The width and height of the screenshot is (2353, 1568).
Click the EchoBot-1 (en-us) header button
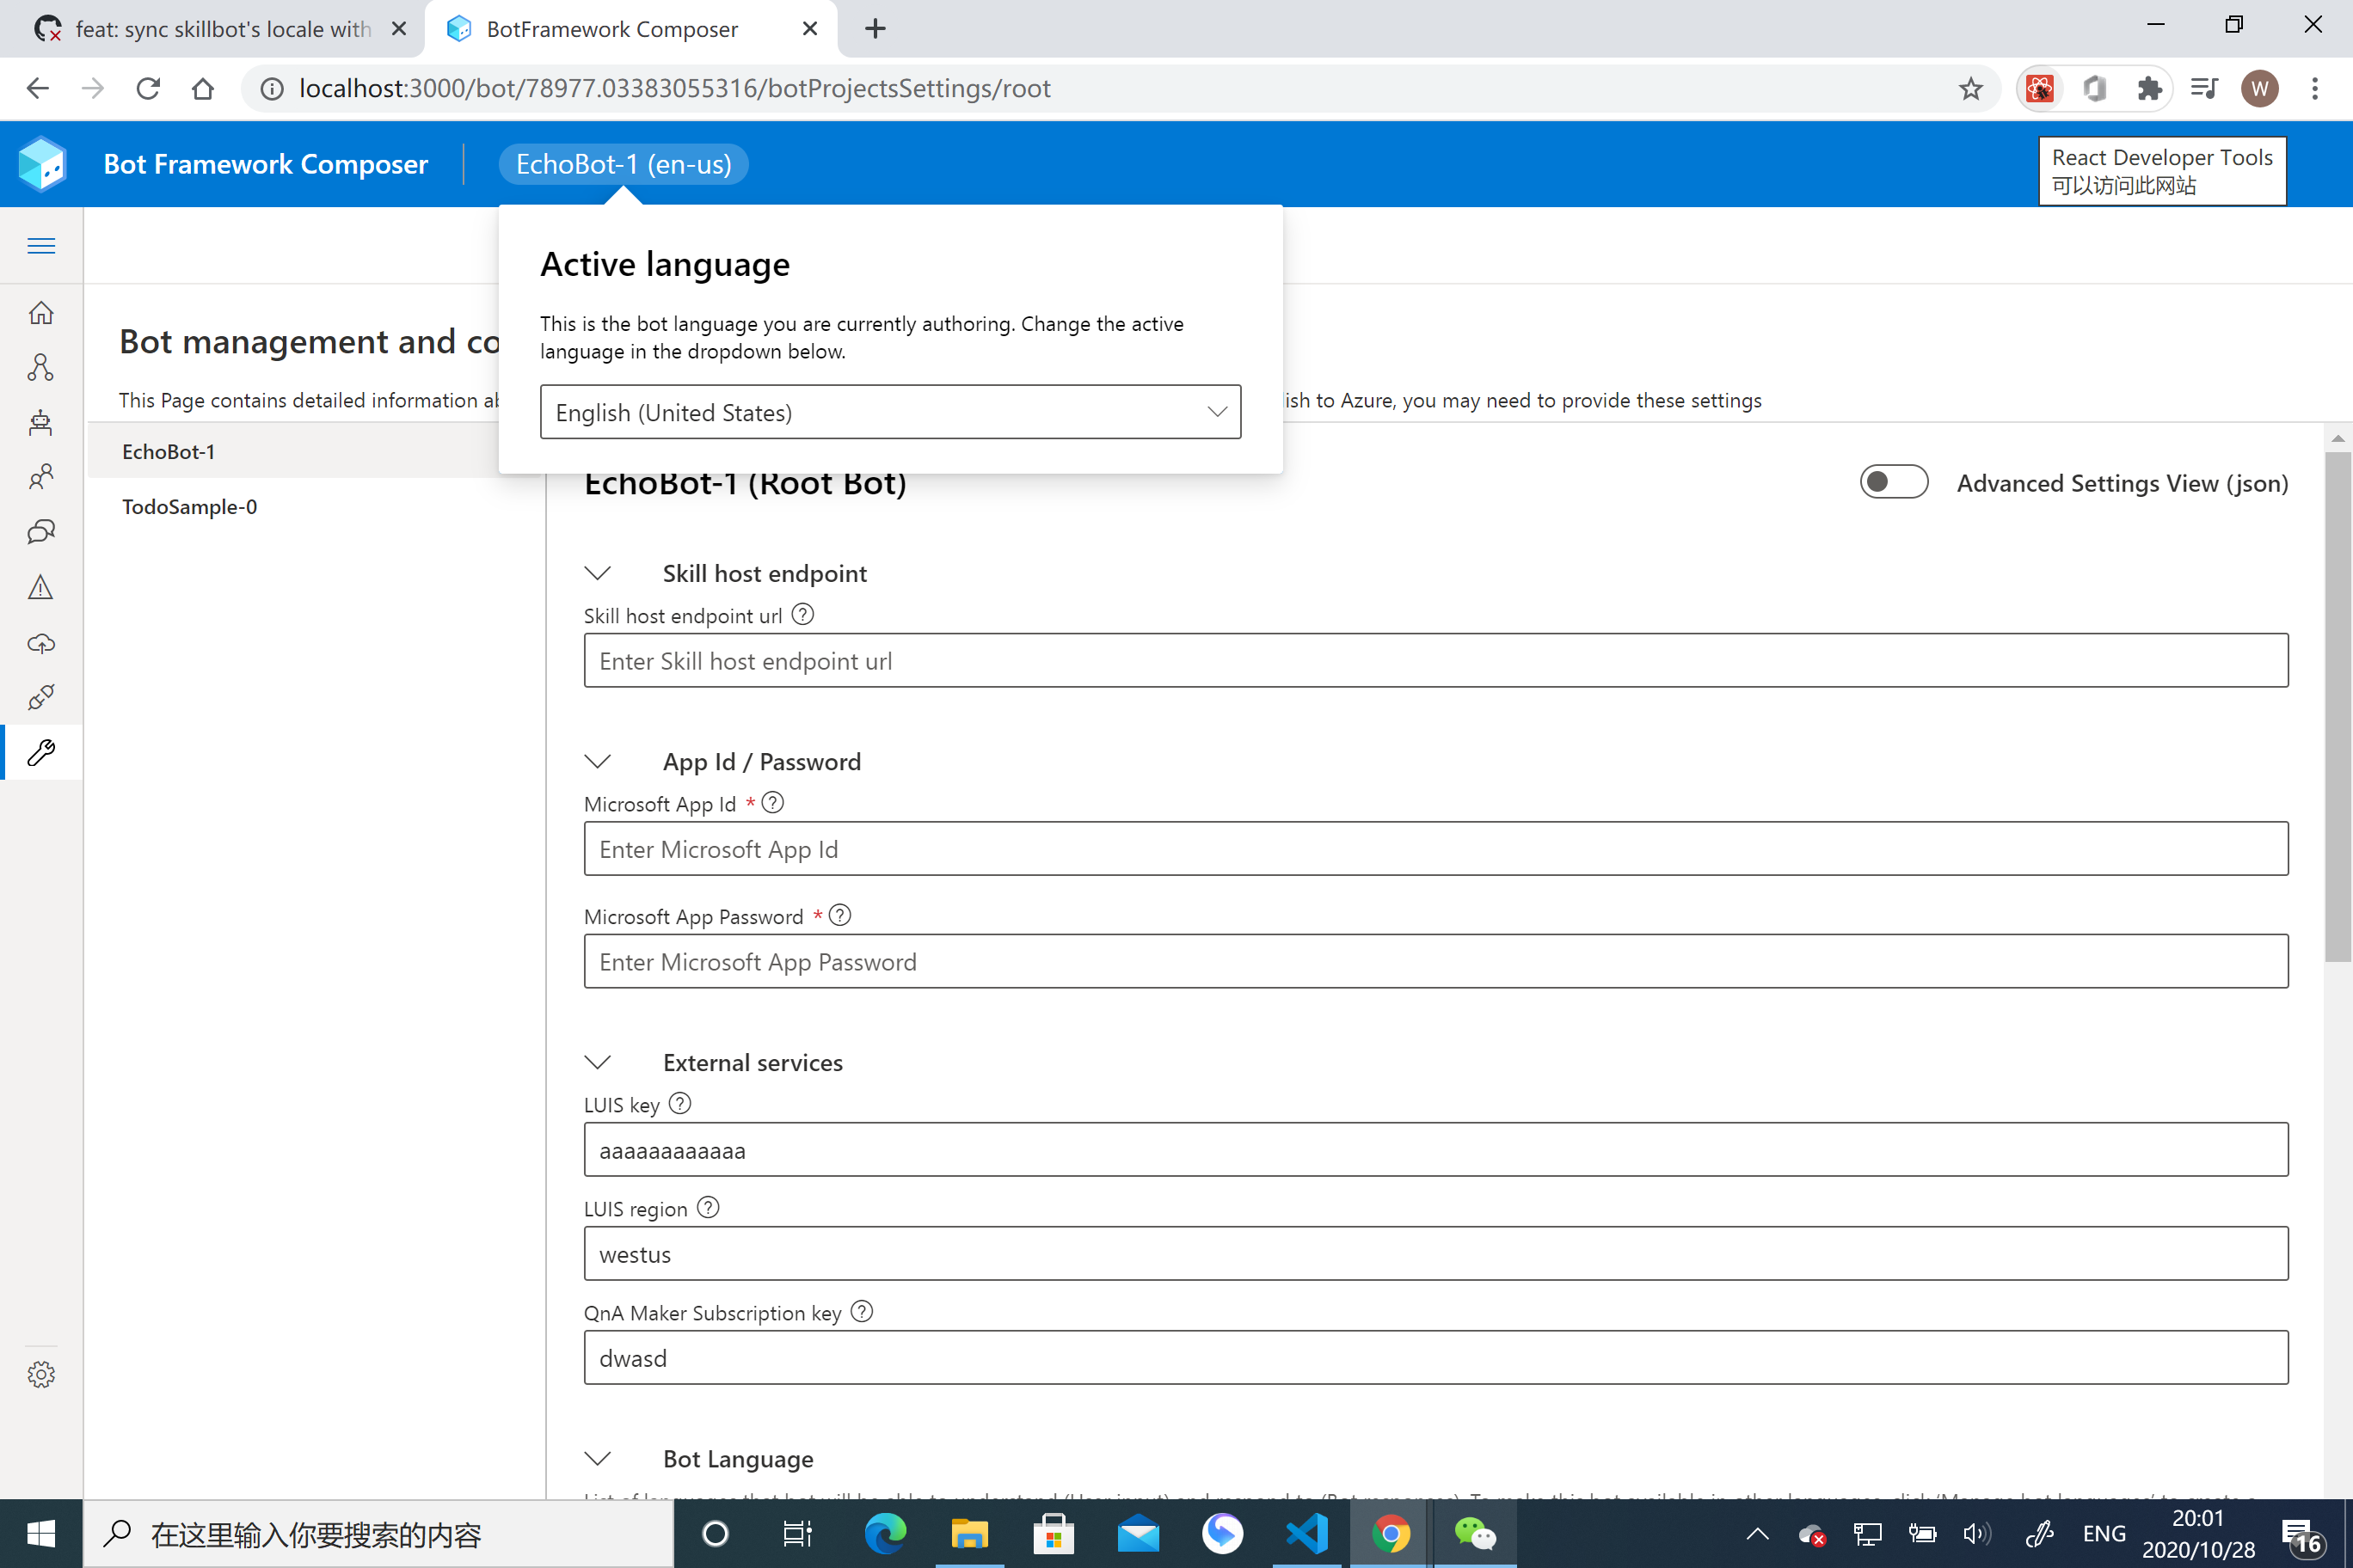tap(624, 164)
